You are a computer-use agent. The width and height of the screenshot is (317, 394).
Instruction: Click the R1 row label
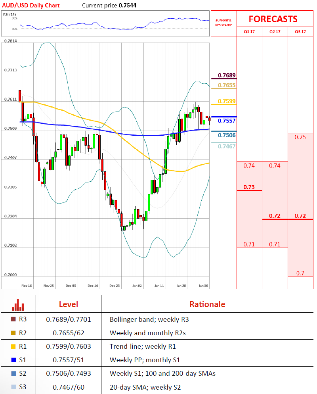(23, 346)
